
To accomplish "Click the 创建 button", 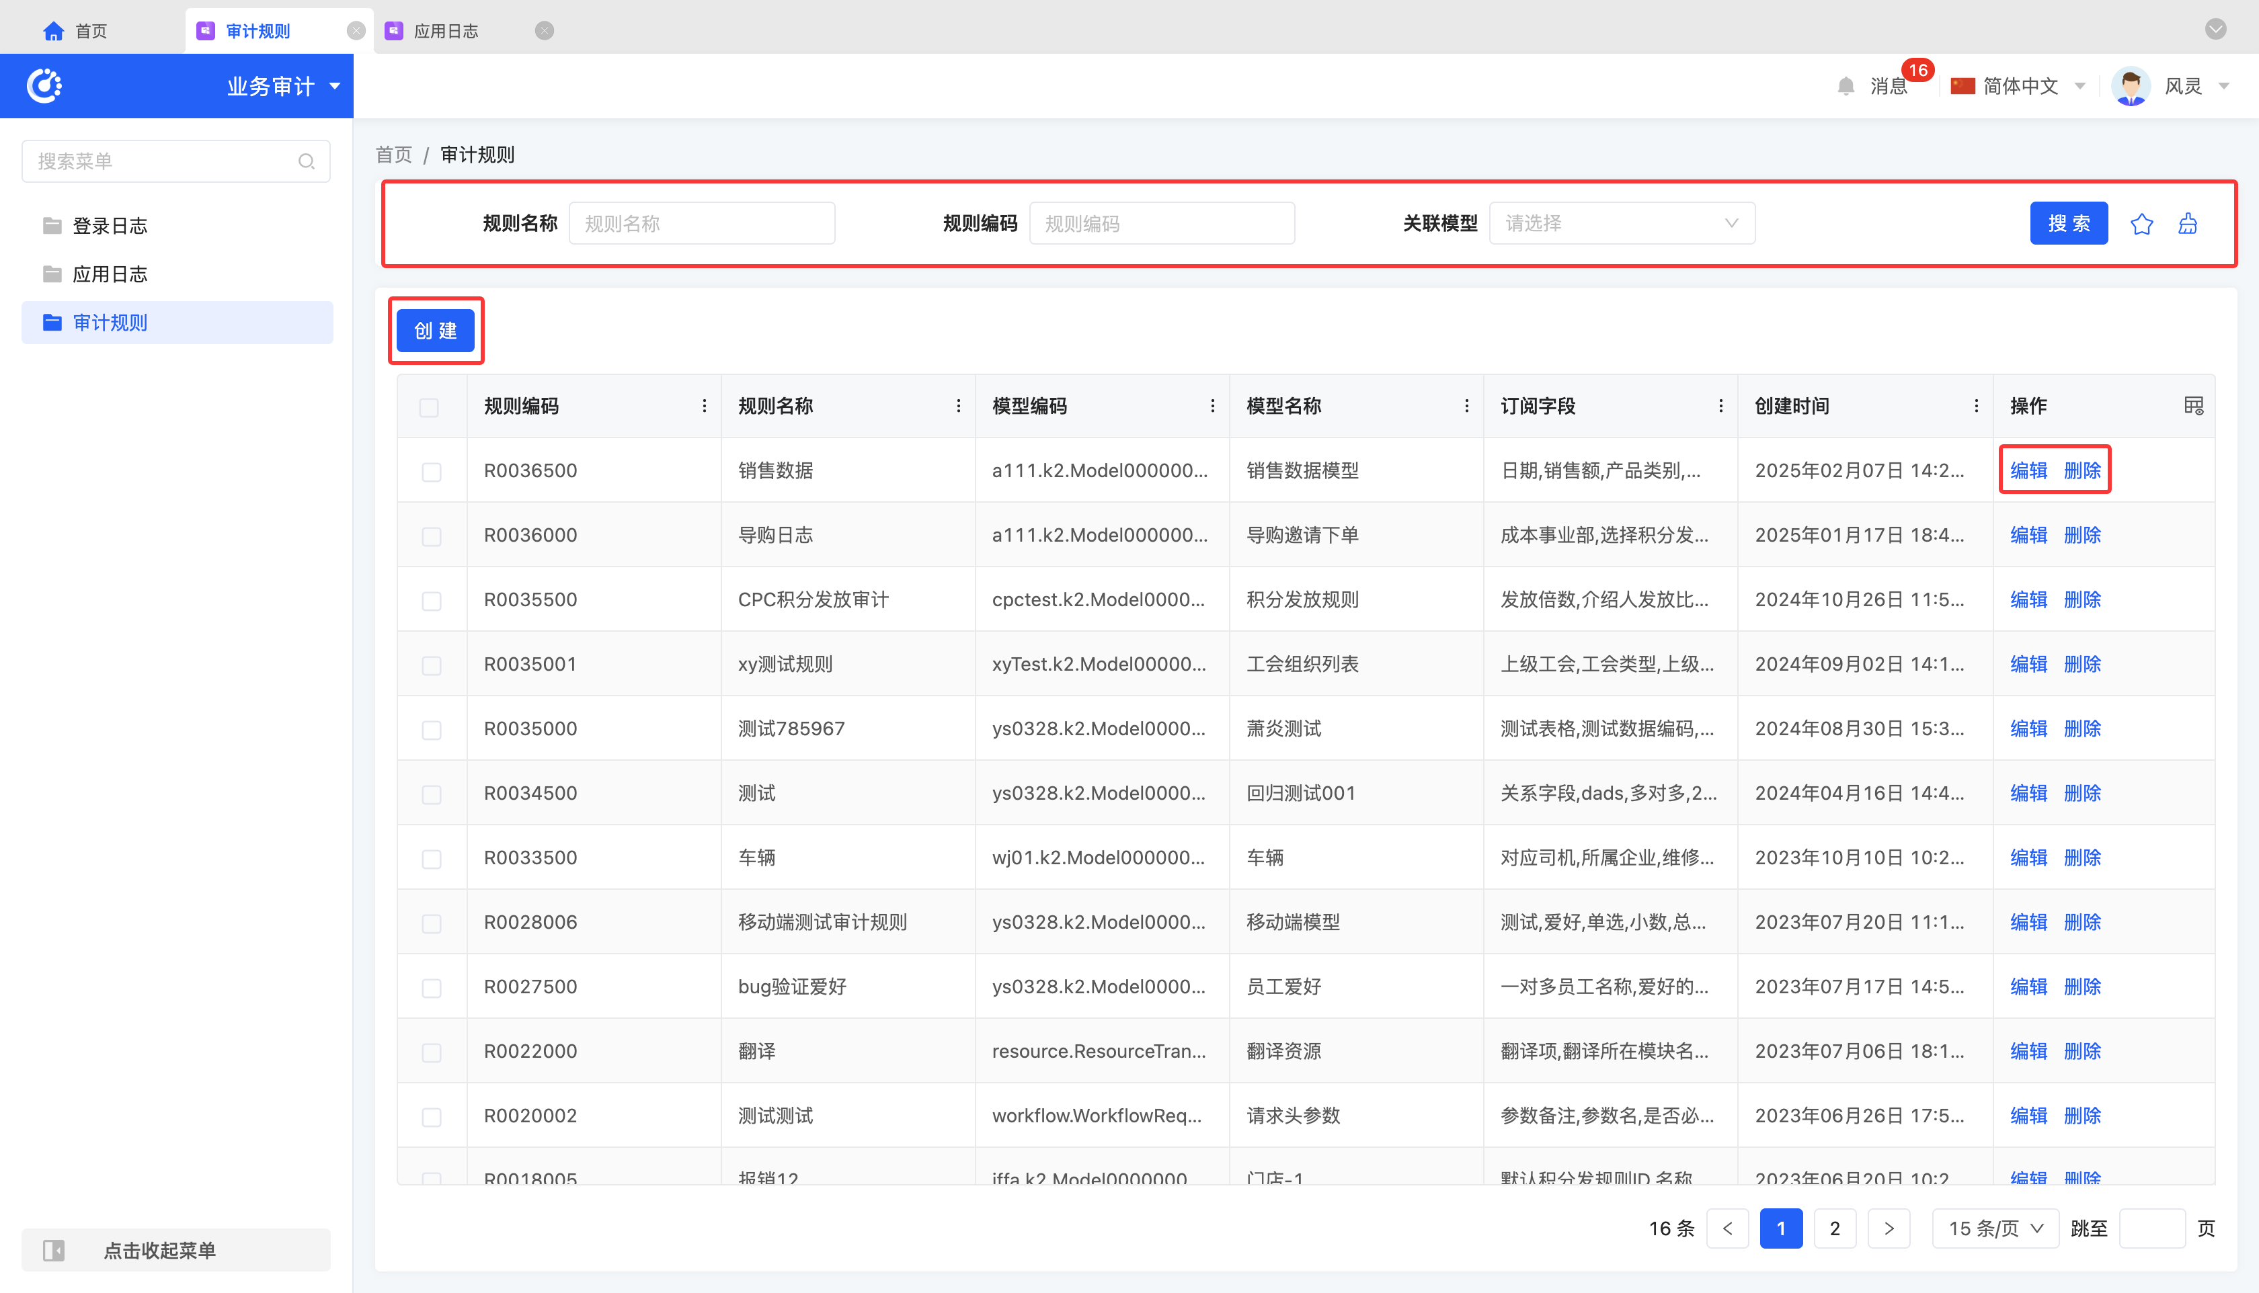I will pyautogui.click(x=435, y=331).
